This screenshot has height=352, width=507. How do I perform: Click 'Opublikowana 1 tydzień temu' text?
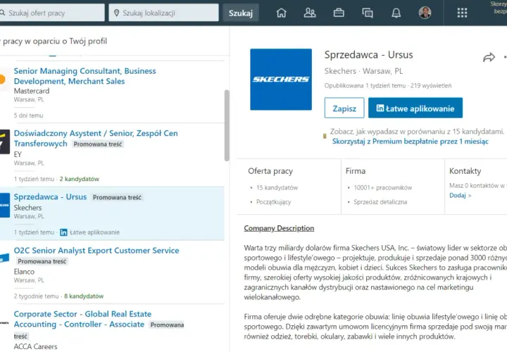coord(365,86)
